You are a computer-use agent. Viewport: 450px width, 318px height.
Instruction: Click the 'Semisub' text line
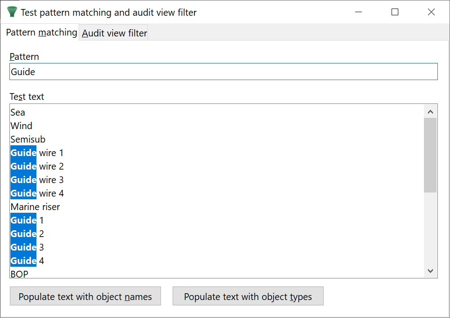(28, 139)
